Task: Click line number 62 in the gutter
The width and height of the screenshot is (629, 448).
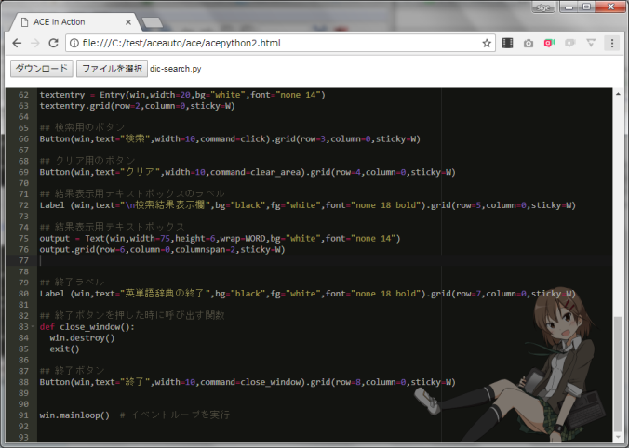Action: pyautogui.click(x=23, y=95)
